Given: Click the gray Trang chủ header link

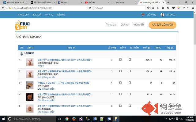Looking at the screenshot, I should (111, 24).
